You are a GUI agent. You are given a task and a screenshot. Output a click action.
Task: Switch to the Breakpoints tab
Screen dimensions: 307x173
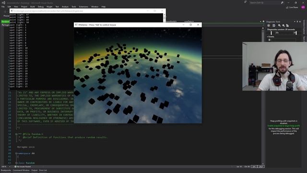pyautogui.click(x=6, y=170)
